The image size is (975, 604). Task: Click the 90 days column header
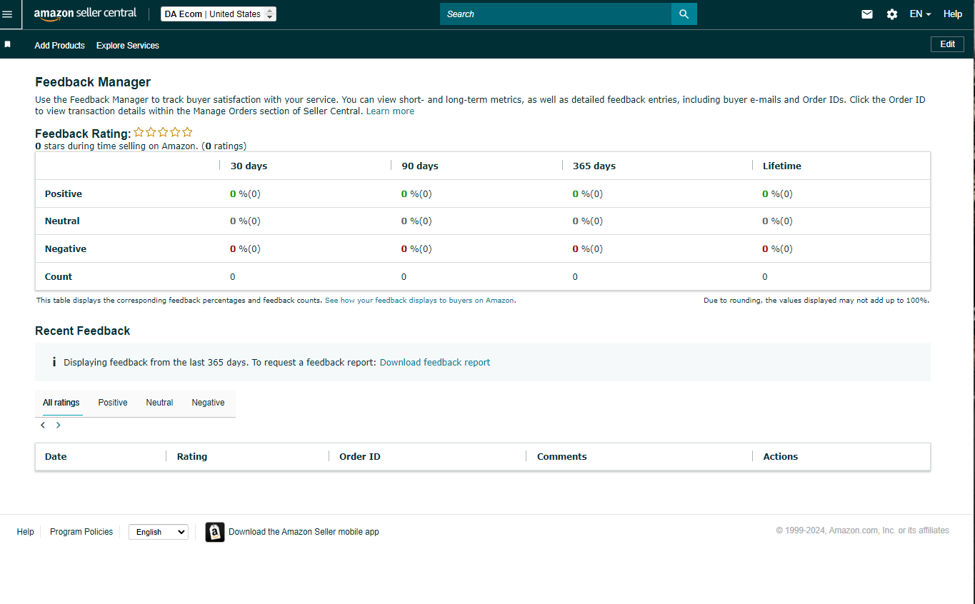click(x=420, y=166)
